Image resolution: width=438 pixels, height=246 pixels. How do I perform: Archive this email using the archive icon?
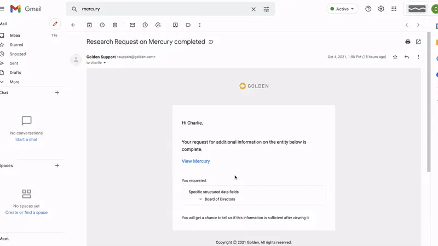pyautogui.click(x=89, y=25)
